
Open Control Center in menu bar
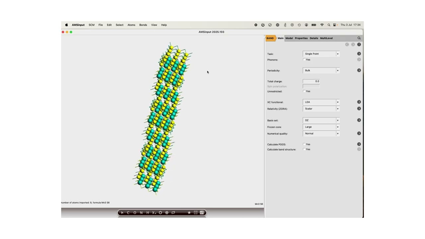(335, 25)
